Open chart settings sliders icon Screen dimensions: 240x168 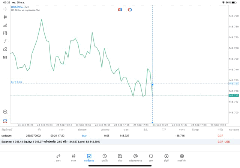pos(5,33)
